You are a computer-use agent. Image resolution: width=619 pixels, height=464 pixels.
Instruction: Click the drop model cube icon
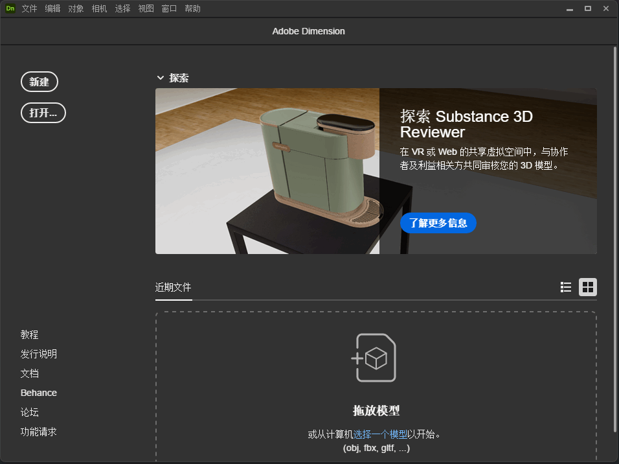[376, 358]
